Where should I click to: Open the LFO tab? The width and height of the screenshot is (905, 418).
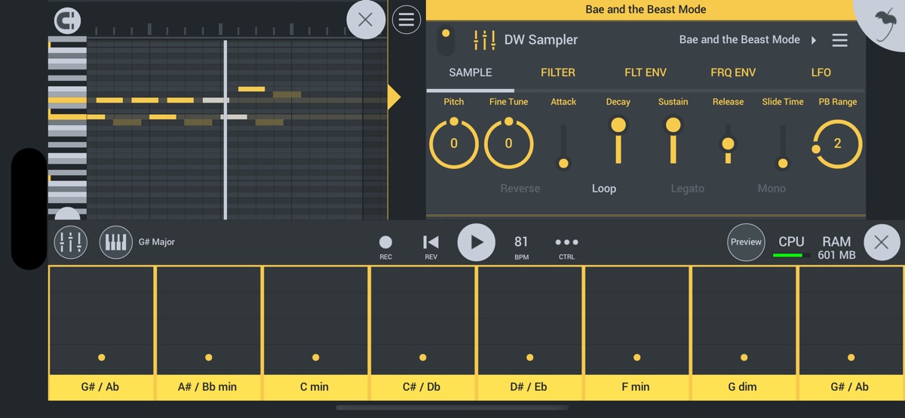pyautogui.click(x=821, y=72)
